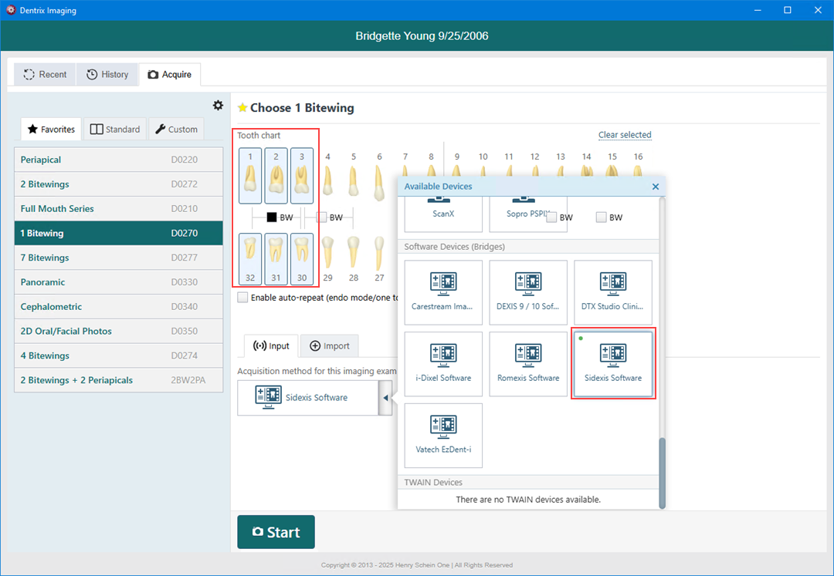Image resolution: width=834 pixels, height=576 pixels.
Task: Open the settings gear above the Favorites list
Action: (x=218, y=106)
